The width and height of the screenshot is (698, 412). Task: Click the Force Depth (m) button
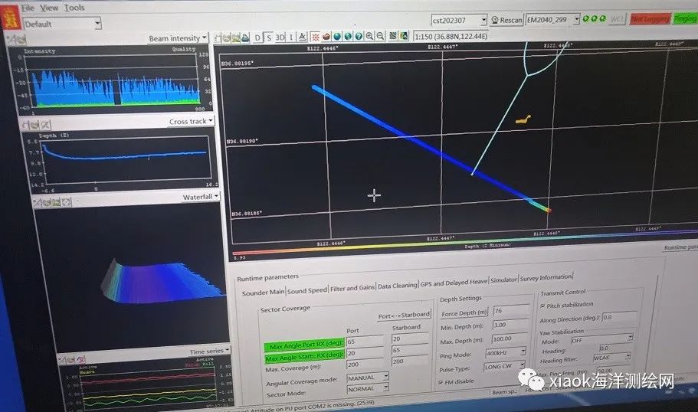click(464, 312)
